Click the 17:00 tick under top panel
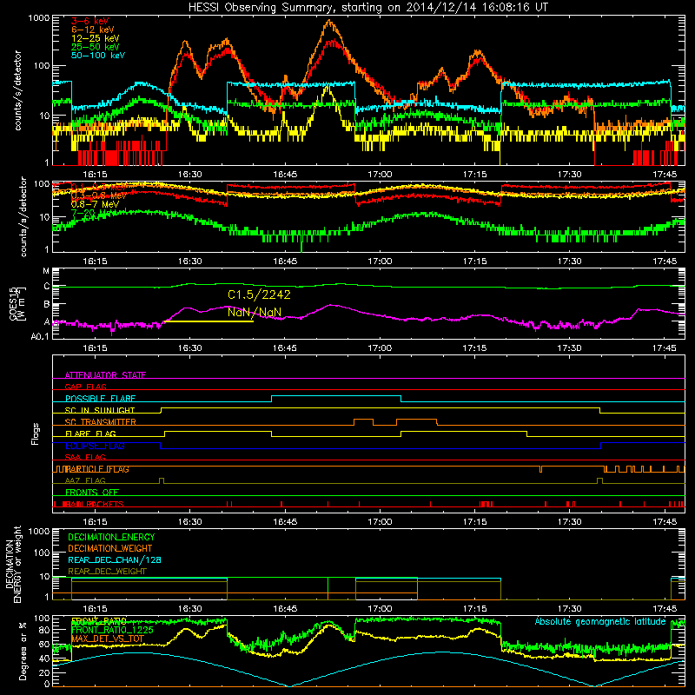 [x=380, y=175]
